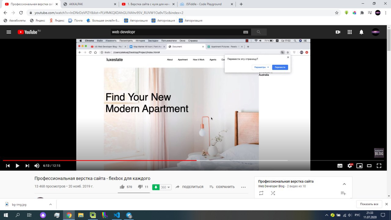Go back in browser history
This screenshot has height=220, width=391.
(x=5, y=13)
